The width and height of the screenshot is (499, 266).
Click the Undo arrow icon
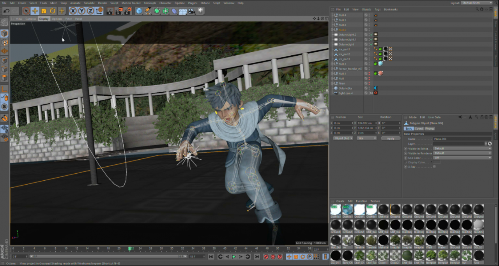tap(6, 11)
